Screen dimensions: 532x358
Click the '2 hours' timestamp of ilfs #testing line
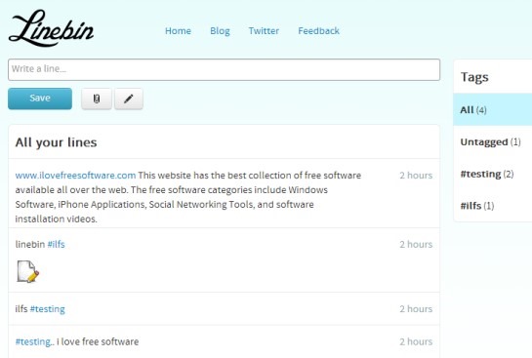(x=416, y=309)
